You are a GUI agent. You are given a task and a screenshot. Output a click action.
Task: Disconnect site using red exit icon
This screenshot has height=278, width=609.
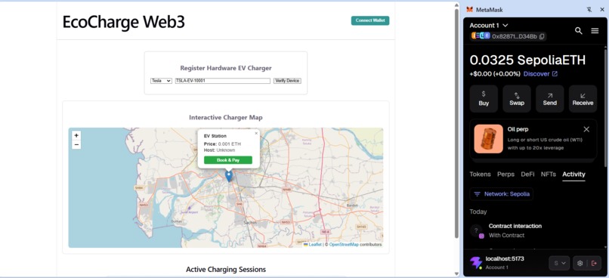[594, 263]
